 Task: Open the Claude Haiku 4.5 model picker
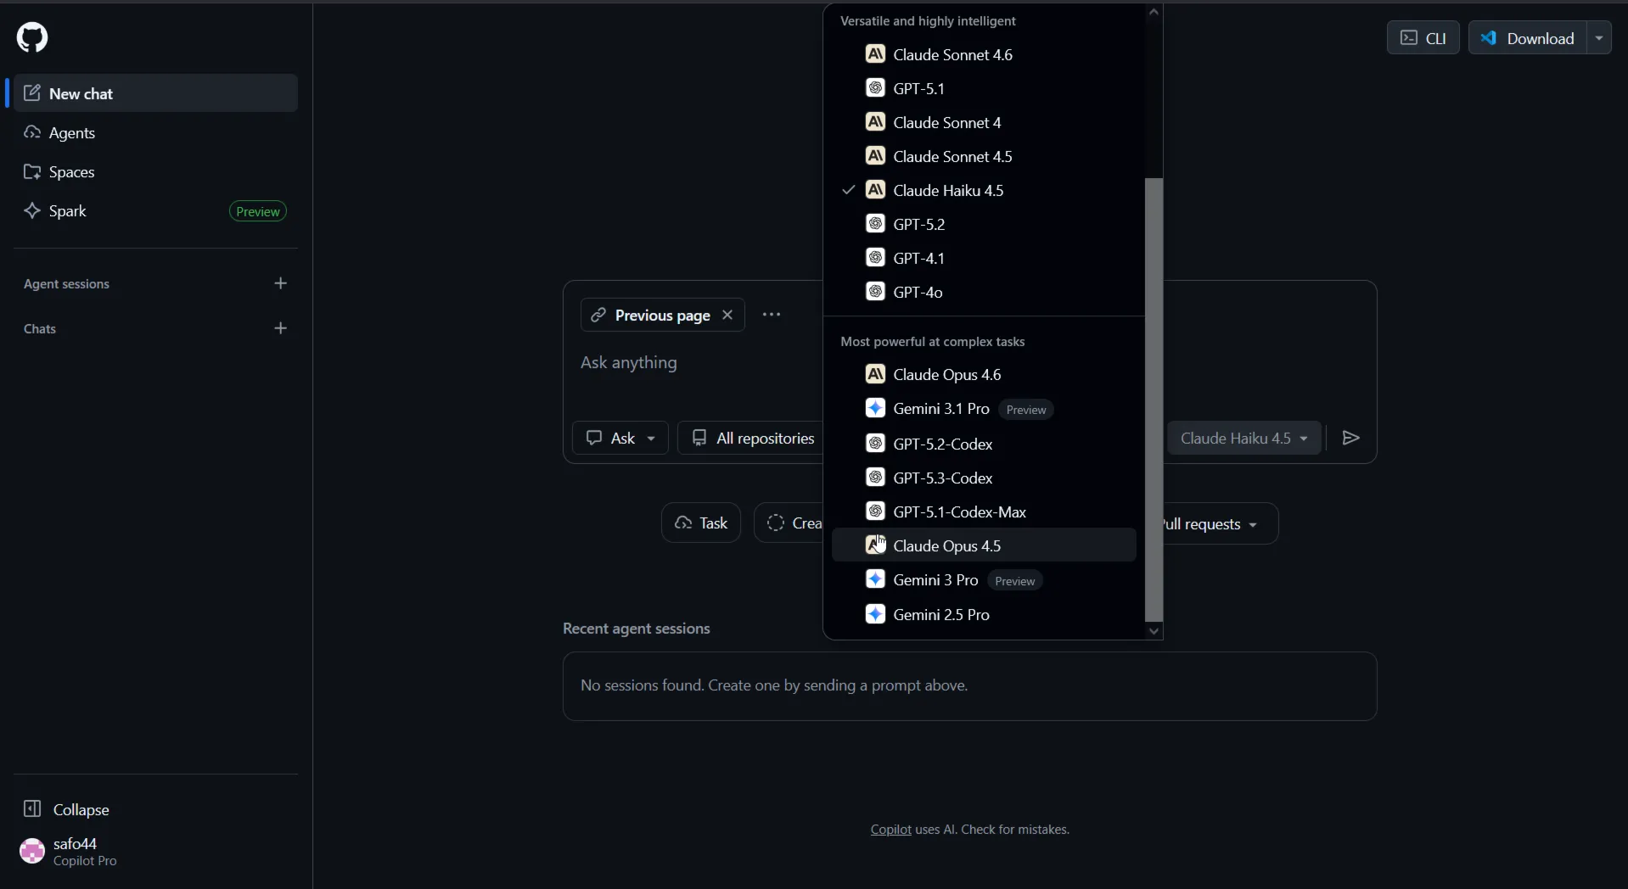(x=1244, y=438)
